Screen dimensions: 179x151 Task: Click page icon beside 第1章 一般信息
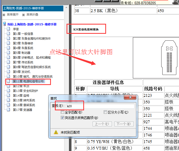pyautogui.click(x=8, y=34)
